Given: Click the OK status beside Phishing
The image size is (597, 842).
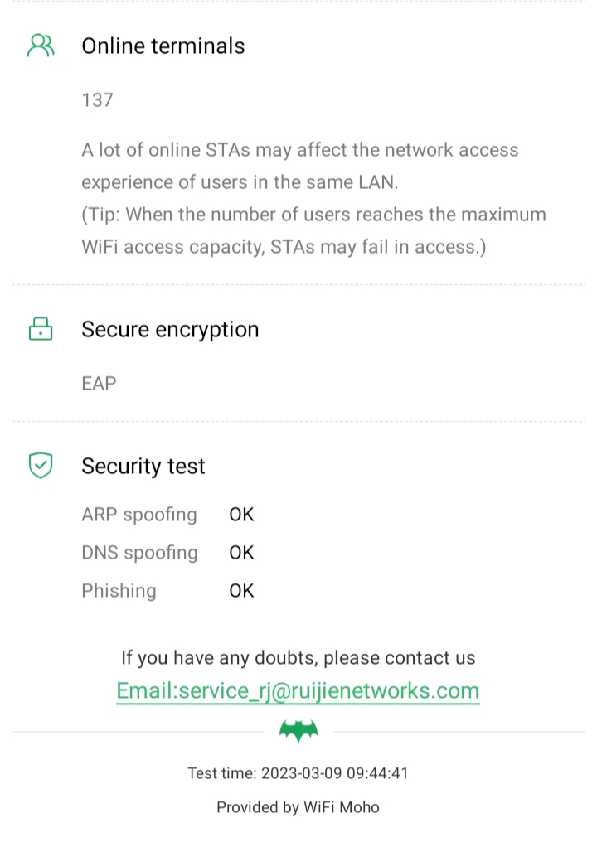Looking at the screenshot, I should coord(241,591).
